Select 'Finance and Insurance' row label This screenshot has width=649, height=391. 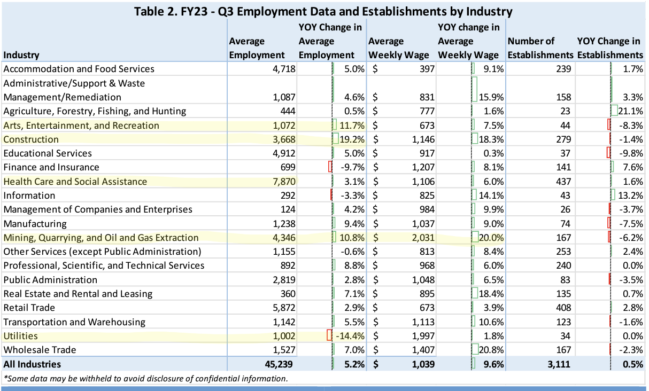click(51, 167)
